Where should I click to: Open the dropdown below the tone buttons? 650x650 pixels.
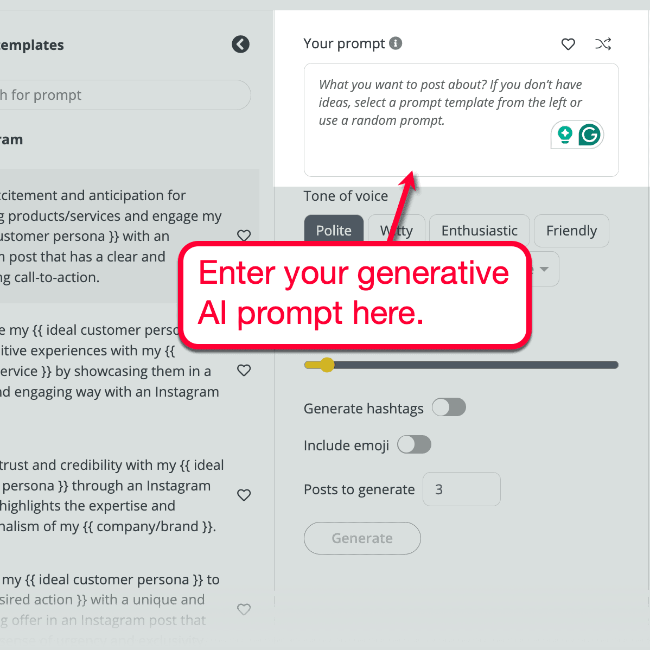click(545, 269)
